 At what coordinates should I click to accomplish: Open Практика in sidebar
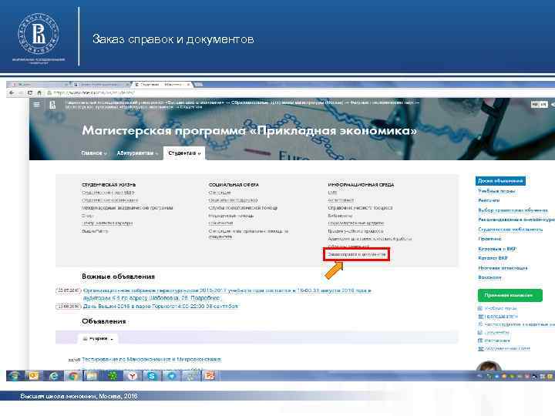(x=489, y=239)
